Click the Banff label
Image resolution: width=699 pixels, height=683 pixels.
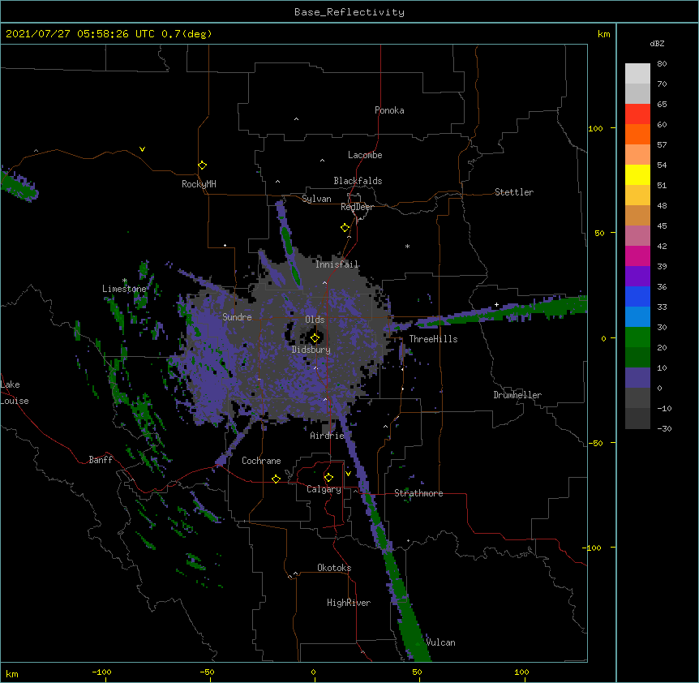coord(101,460)
